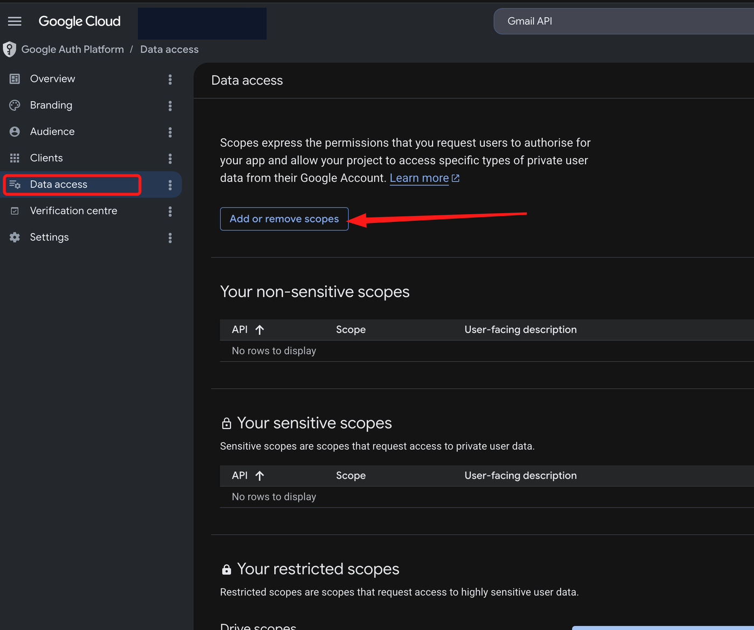The width and height of the screenshot is (754, 630).
Task: Click the Data access list-settings icon
Action: [15, 184]
